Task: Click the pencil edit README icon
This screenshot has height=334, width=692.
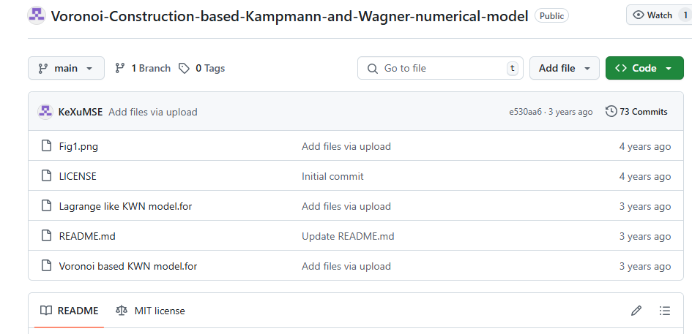Action: click(x=636, y=311)
